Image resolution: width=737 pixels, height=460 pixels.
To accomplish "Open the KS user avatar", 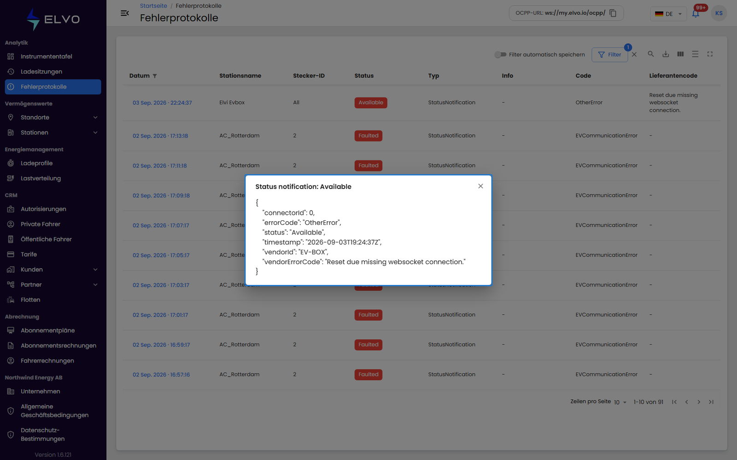I will (x=719, y=13).
